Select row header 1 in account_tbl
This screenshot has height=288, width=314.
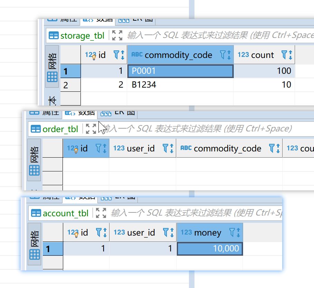click(x=53, y=249)
